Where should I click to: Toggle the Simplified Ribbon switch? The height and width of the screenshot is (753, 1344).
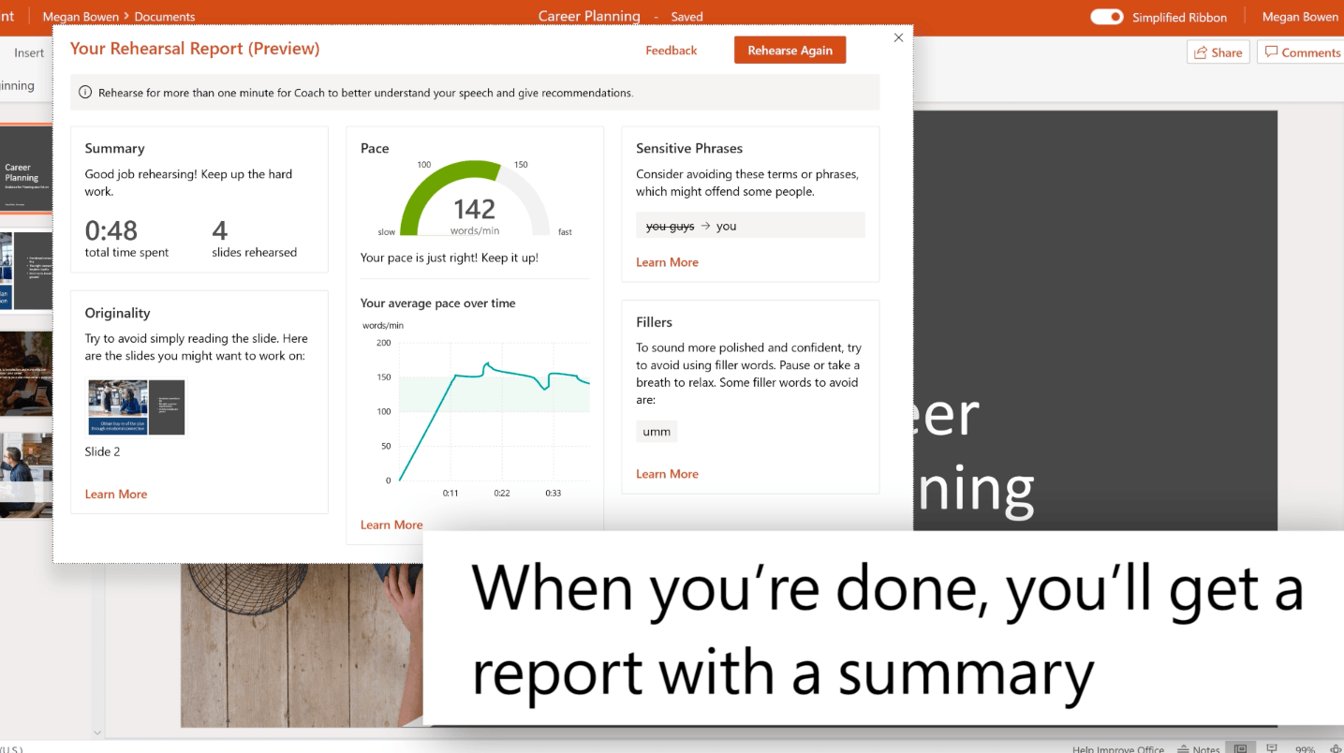point(1106,17)
